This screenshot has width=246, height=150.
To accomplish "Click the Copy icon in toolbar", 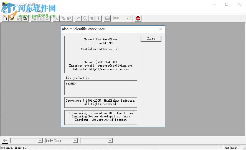I will 63,19.
